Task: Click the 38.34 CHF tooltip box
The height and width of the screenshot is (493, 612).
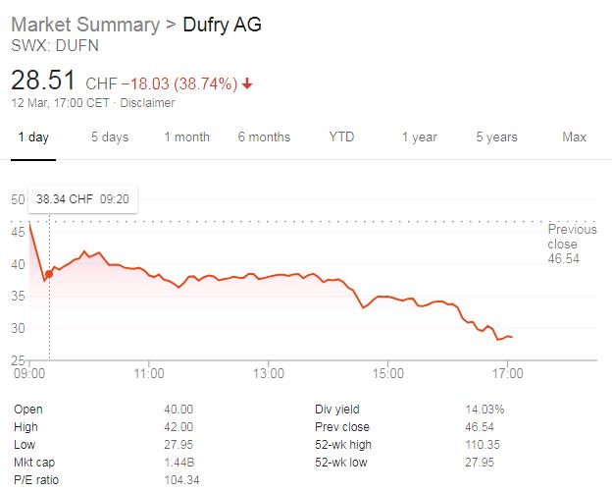Action: point(82,199)
